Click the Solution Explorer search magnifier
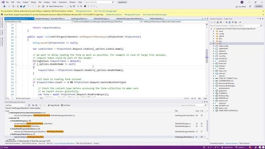The height and width of the screenshot is (149, 265). 261,26
